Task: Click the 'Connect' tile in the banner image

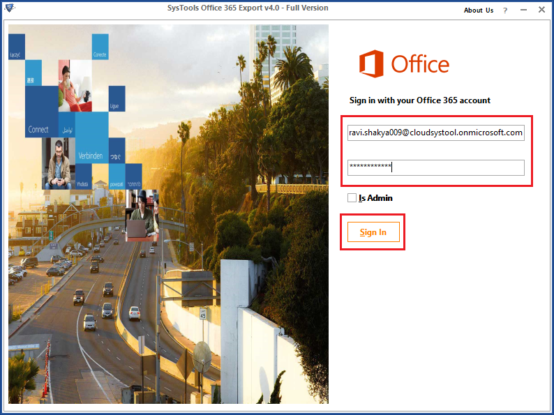Action: click(42, 112)
